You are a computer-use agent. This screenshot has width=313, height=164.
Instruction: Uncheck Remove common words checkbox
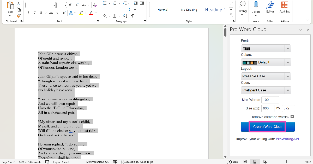[292, 116]
